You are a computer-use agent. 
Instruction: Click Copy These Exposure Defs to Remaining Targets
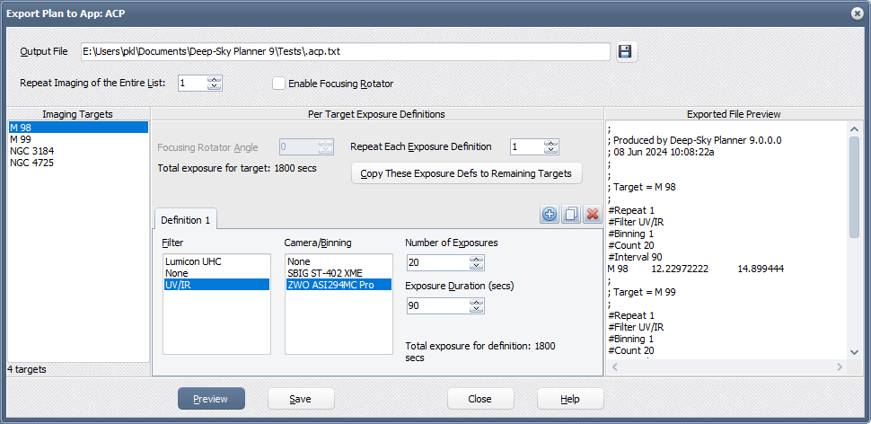point(466,173)
